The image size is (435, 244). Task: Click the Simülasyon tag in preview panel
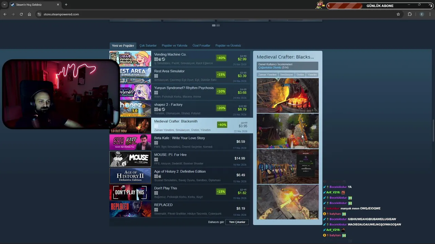tap(286, 75)
